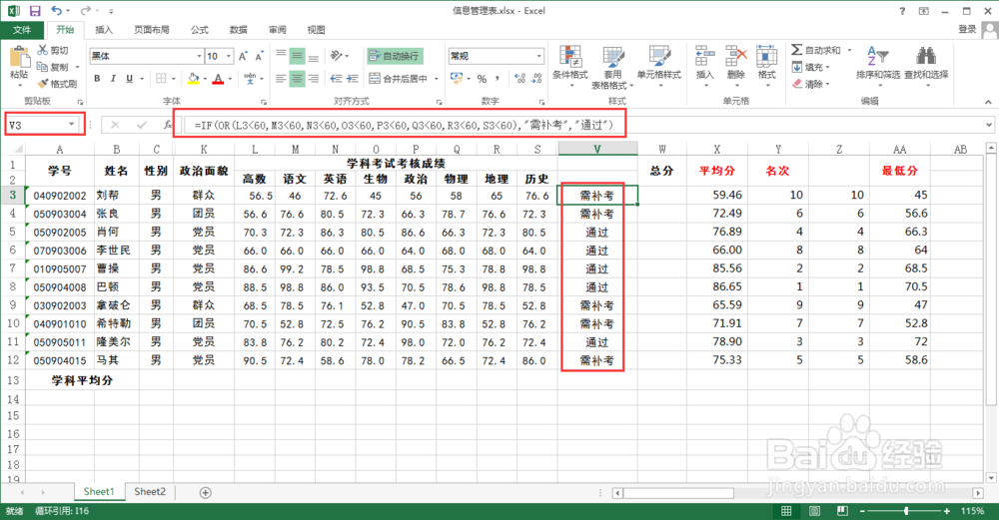Toggle align left
The image size is (999, 520).
point(281,78)
